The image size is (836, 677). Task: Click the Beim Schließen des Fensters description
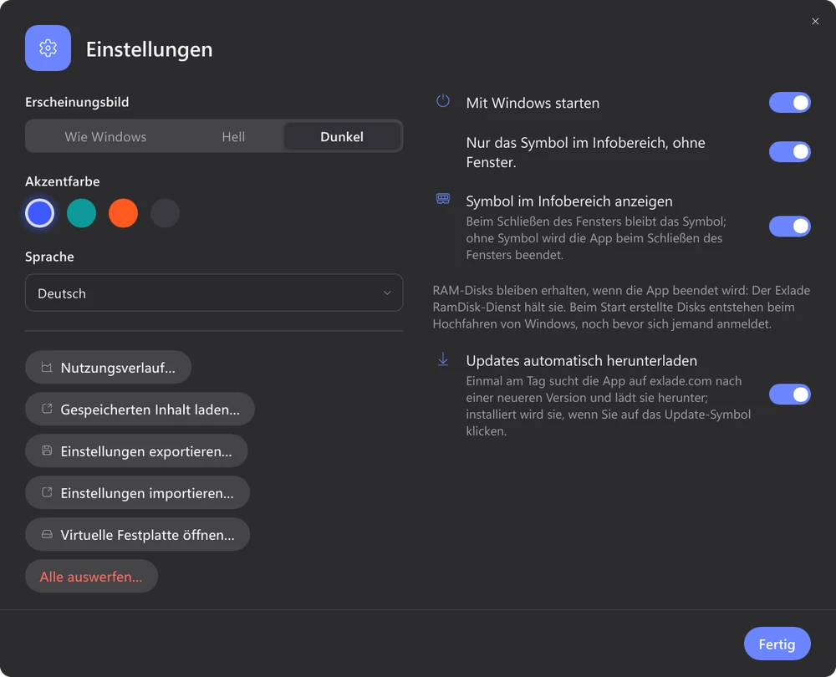596,237
